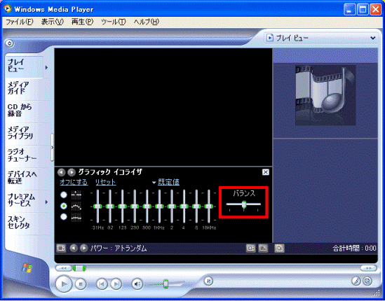Open the ツール(T) menu
Screen dimensions: 385x301
pyautogui.click(x=113, y=22)
